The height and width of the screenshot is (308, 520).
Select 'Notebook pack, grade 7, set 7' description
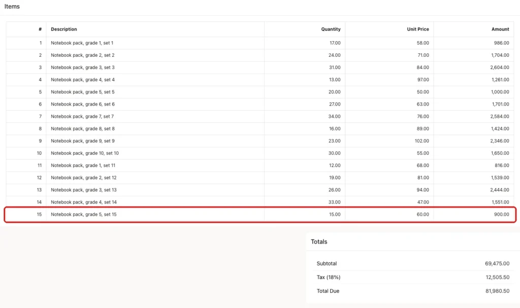pyautogui.click(x=82, y=116)
